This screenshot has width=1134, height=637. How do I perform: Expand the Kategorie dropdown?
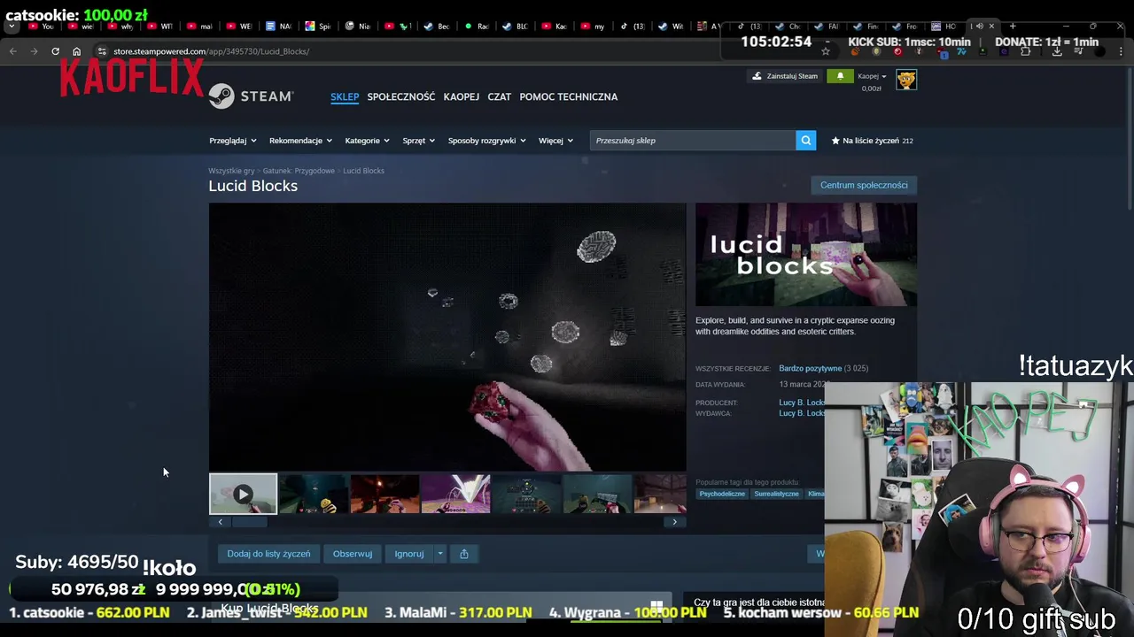368,141
